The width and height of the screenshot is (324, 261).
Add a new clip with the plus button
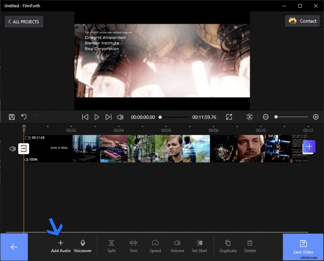coord(309,146)
